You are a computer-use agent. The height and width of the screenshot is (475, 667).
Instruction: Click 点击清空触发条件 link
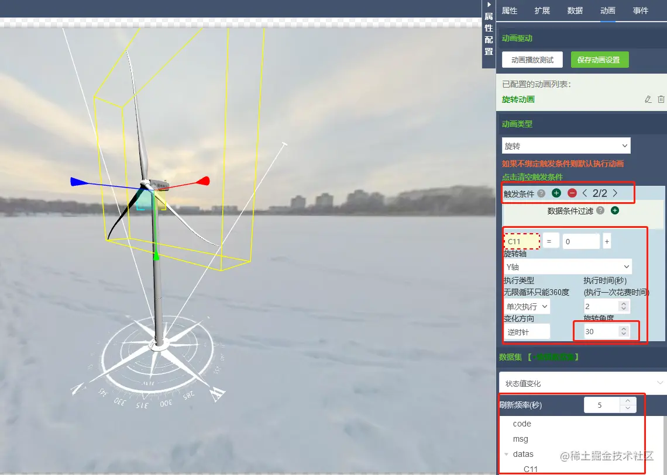click(x=532, y=177)
